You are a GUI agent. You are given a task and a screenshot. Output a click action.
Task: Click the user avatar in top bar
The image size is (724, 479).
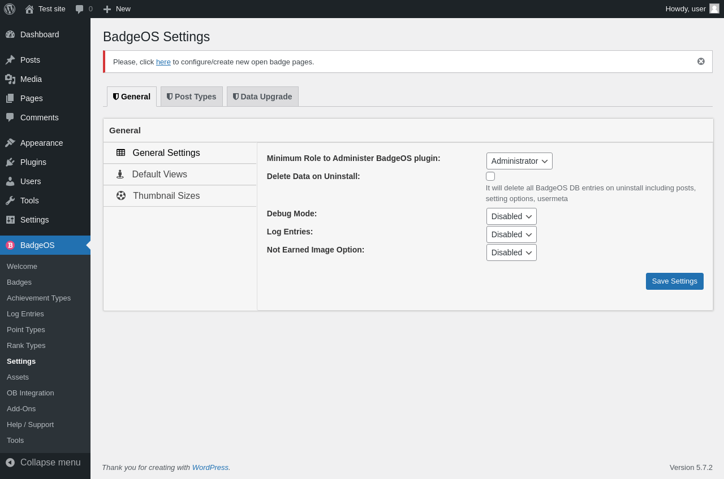[x=714, y=8]
